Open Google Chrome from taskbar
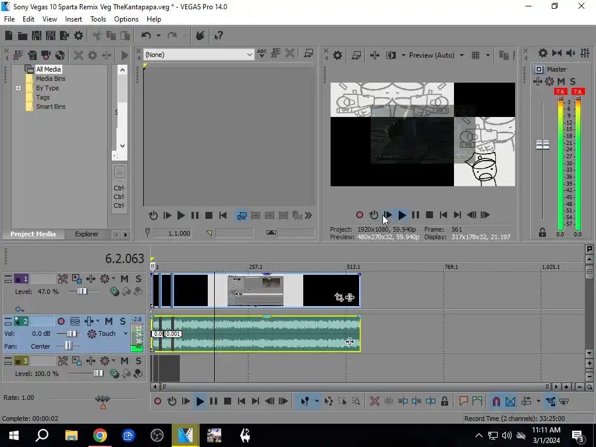The width and height of the screenshot is (596, 447). click(x=100, y=435)
